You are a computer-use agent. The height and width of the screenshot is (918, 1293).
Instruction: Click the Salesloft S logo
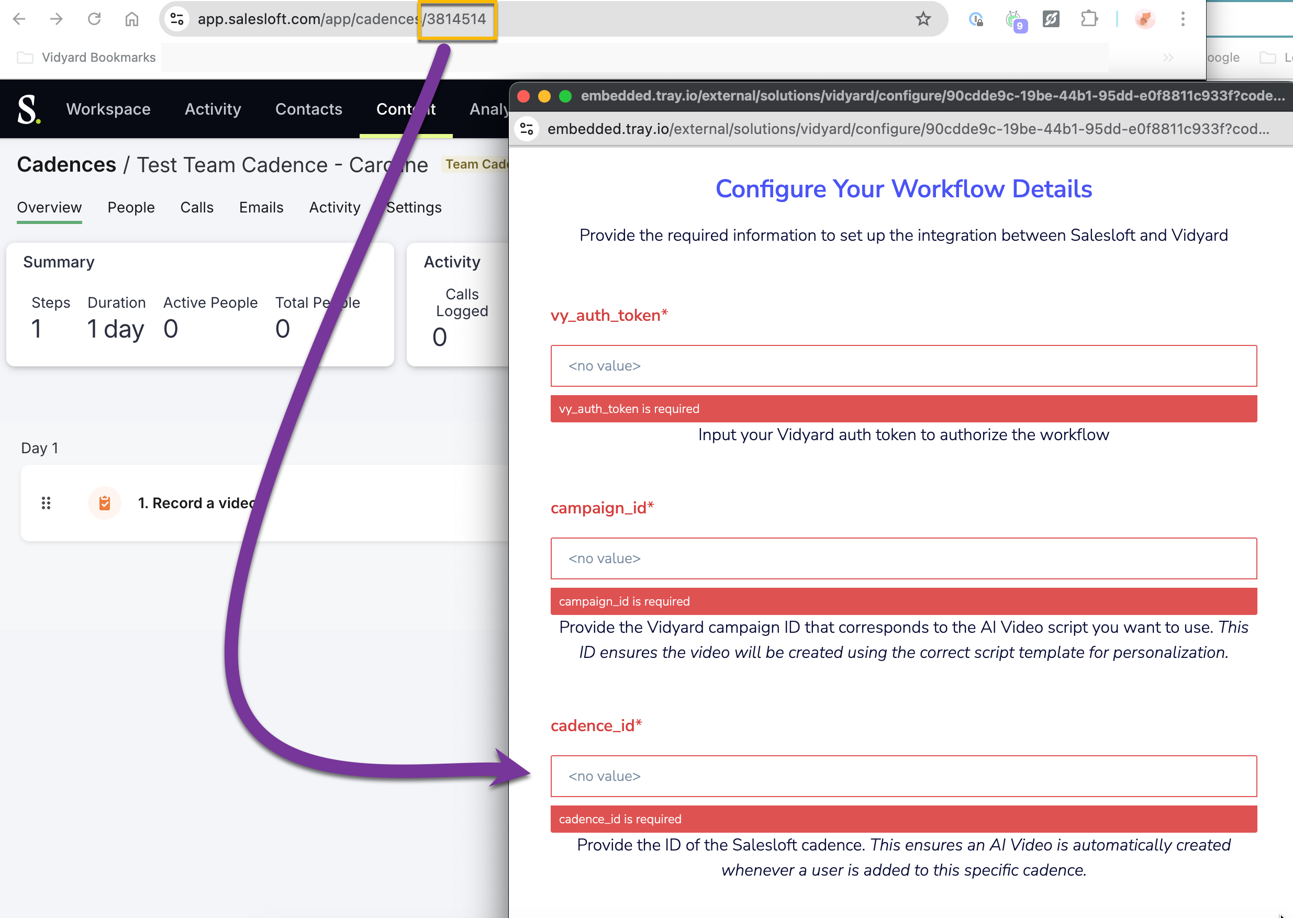pyautogui.click(x=28, y=109)
